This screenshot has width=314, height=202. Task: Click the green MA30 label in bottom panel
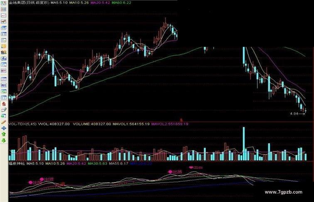click(97, 163)
